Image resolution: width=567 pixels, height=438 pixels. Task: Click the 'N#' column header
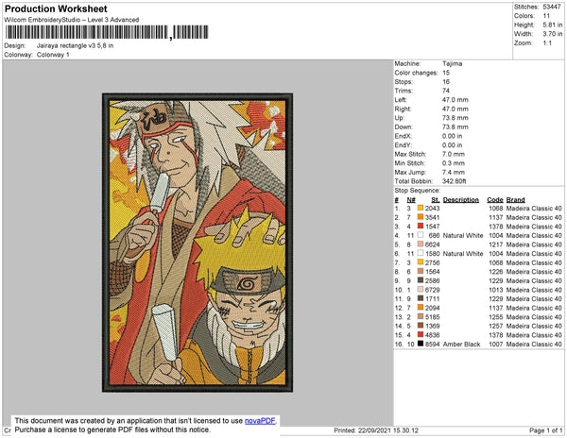click(411, 200)
